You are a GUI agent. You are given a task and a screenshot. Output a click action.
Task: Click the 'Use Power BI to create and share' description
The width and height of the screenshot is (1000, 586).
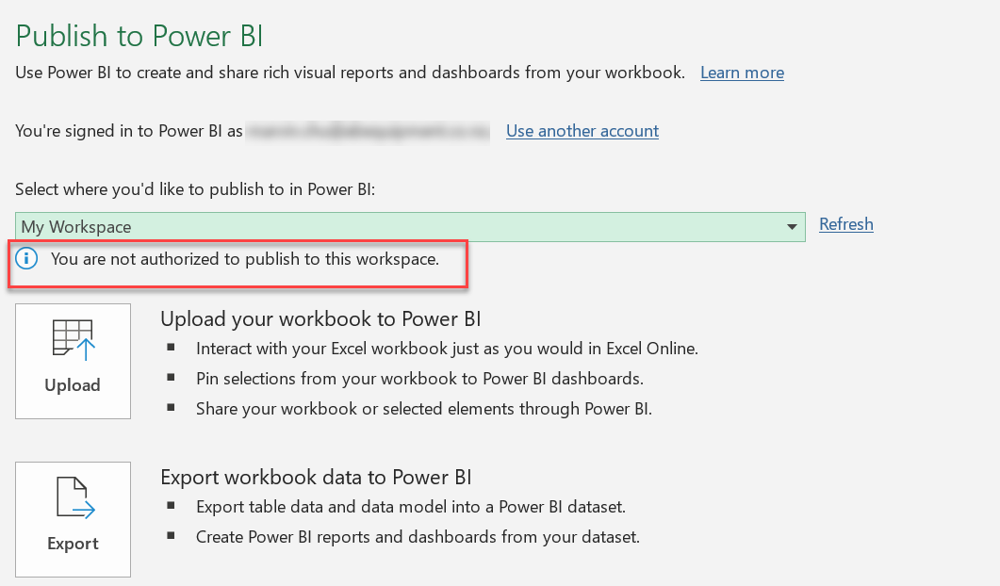(350, 73)
